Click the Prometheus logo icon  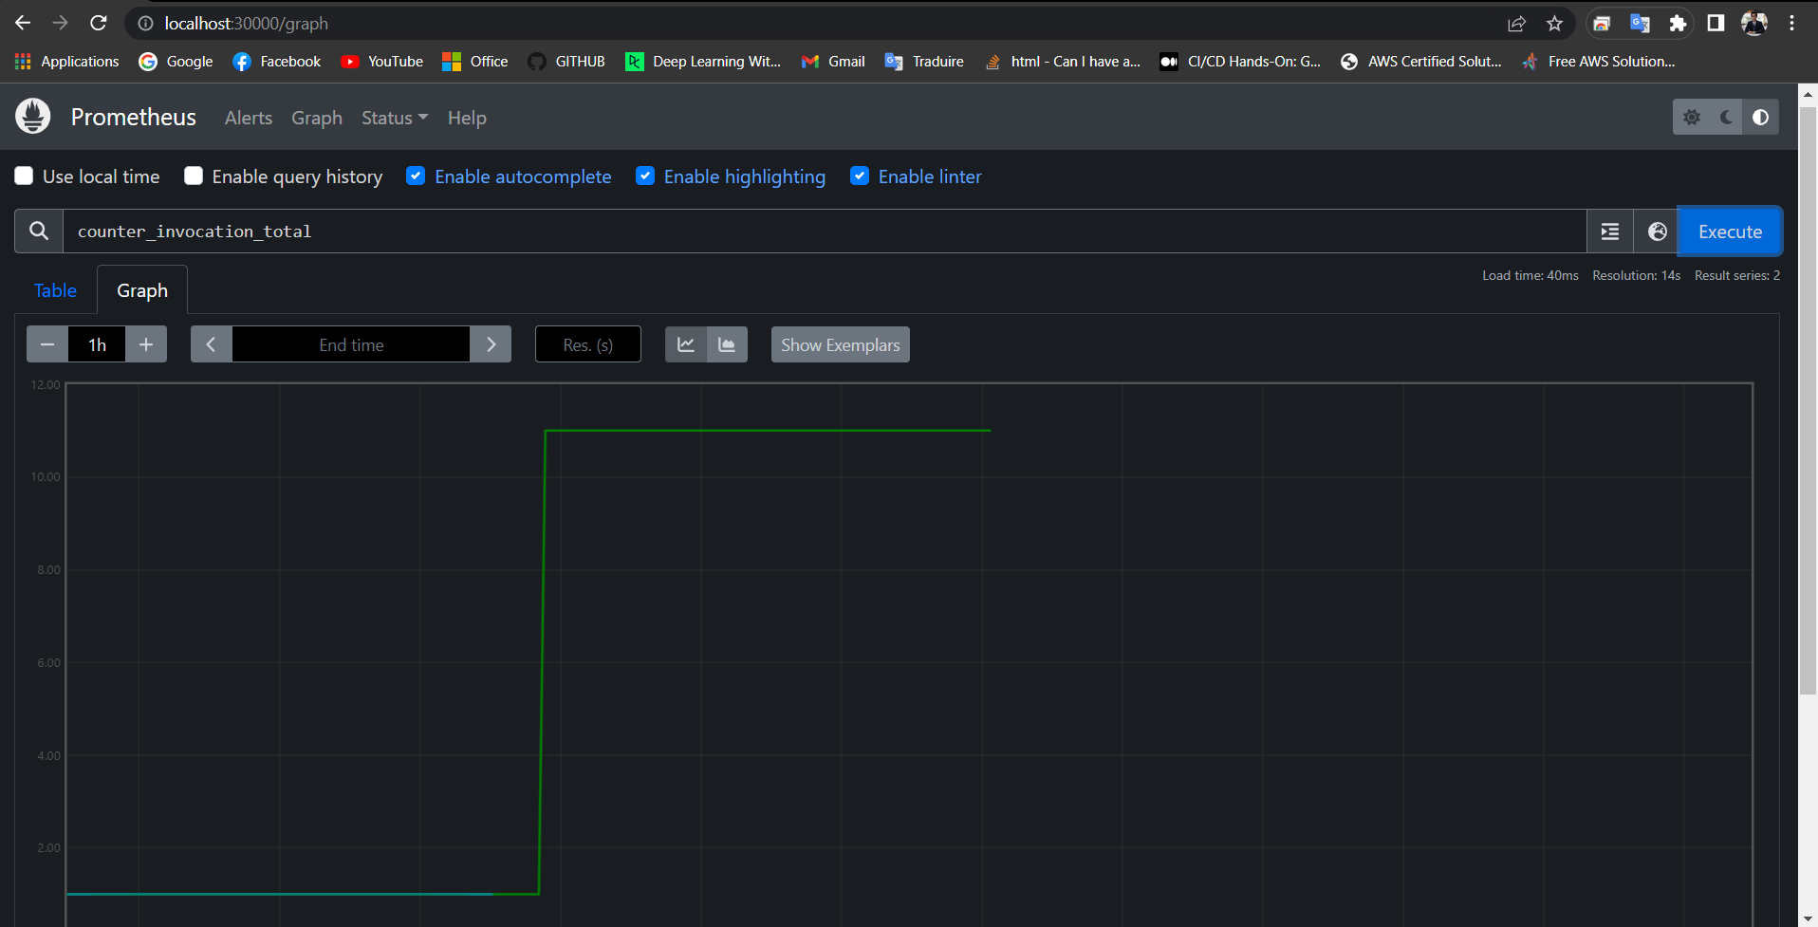click(x=31, y=116)
